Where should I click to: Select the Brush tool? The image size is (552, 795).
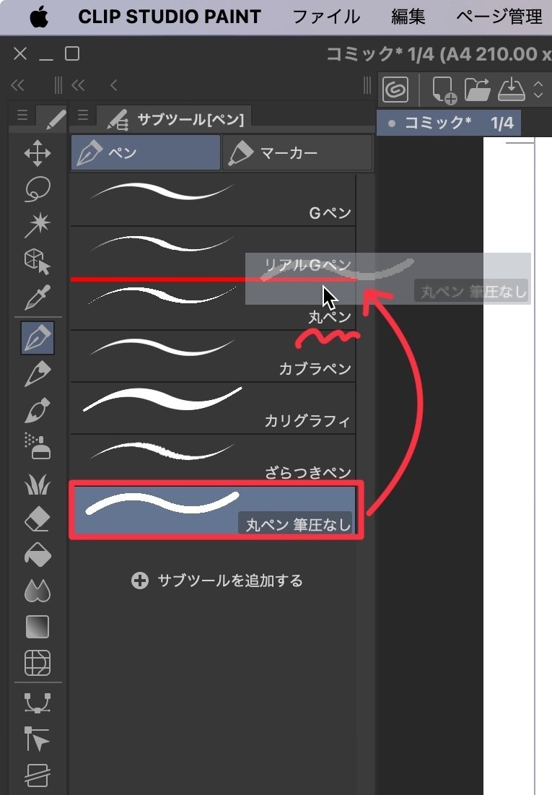point(38,410)
